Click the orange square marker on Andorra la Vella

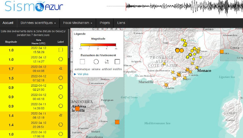coord(77,109)
